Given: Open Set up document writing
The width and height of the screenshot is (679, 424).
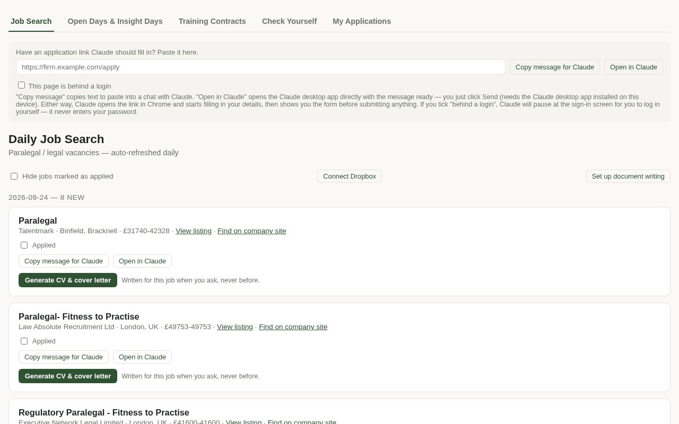Looking at the screenshot, I should [628, 176].
